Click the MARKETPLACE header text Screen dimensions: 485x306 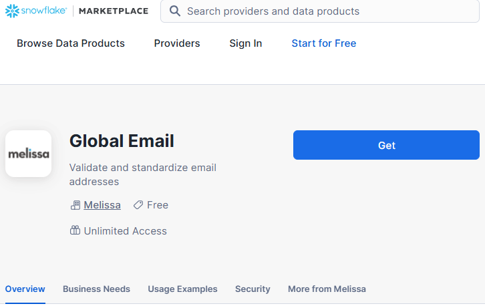114,11
